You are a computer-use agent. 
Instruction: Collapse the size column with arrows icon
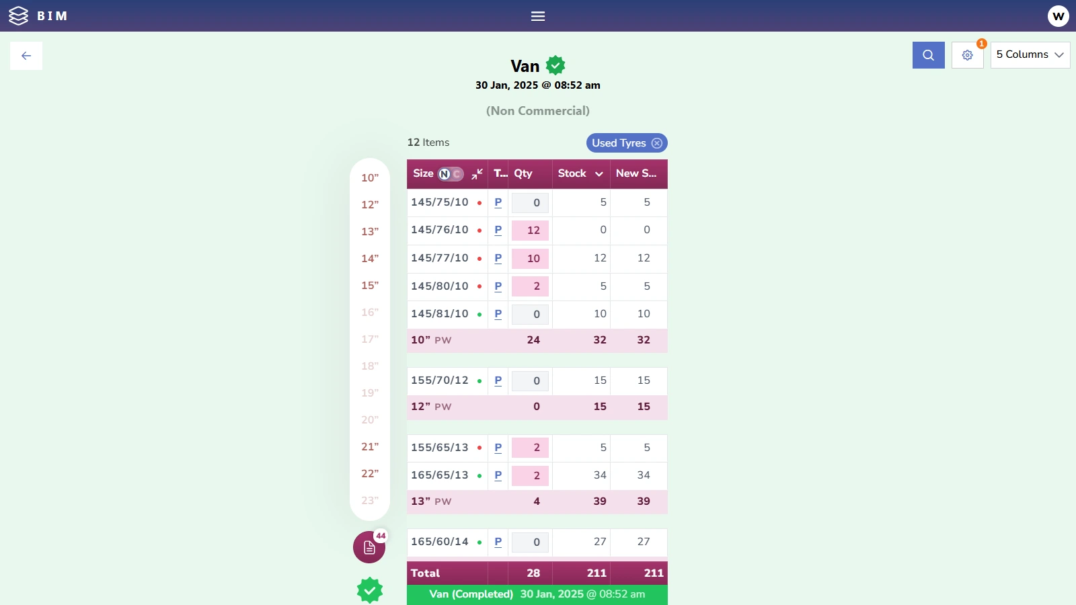[477, 174]
